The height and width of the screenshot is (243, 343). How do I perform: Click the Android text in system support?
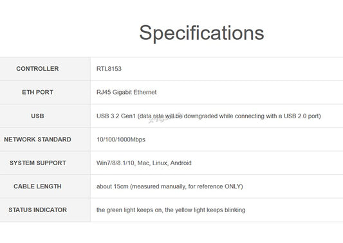(181, 163)
